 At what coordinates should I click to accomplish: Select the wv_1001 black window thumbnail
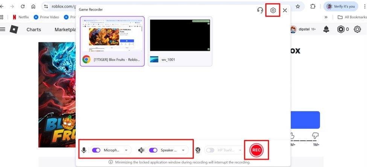point(180,41)
